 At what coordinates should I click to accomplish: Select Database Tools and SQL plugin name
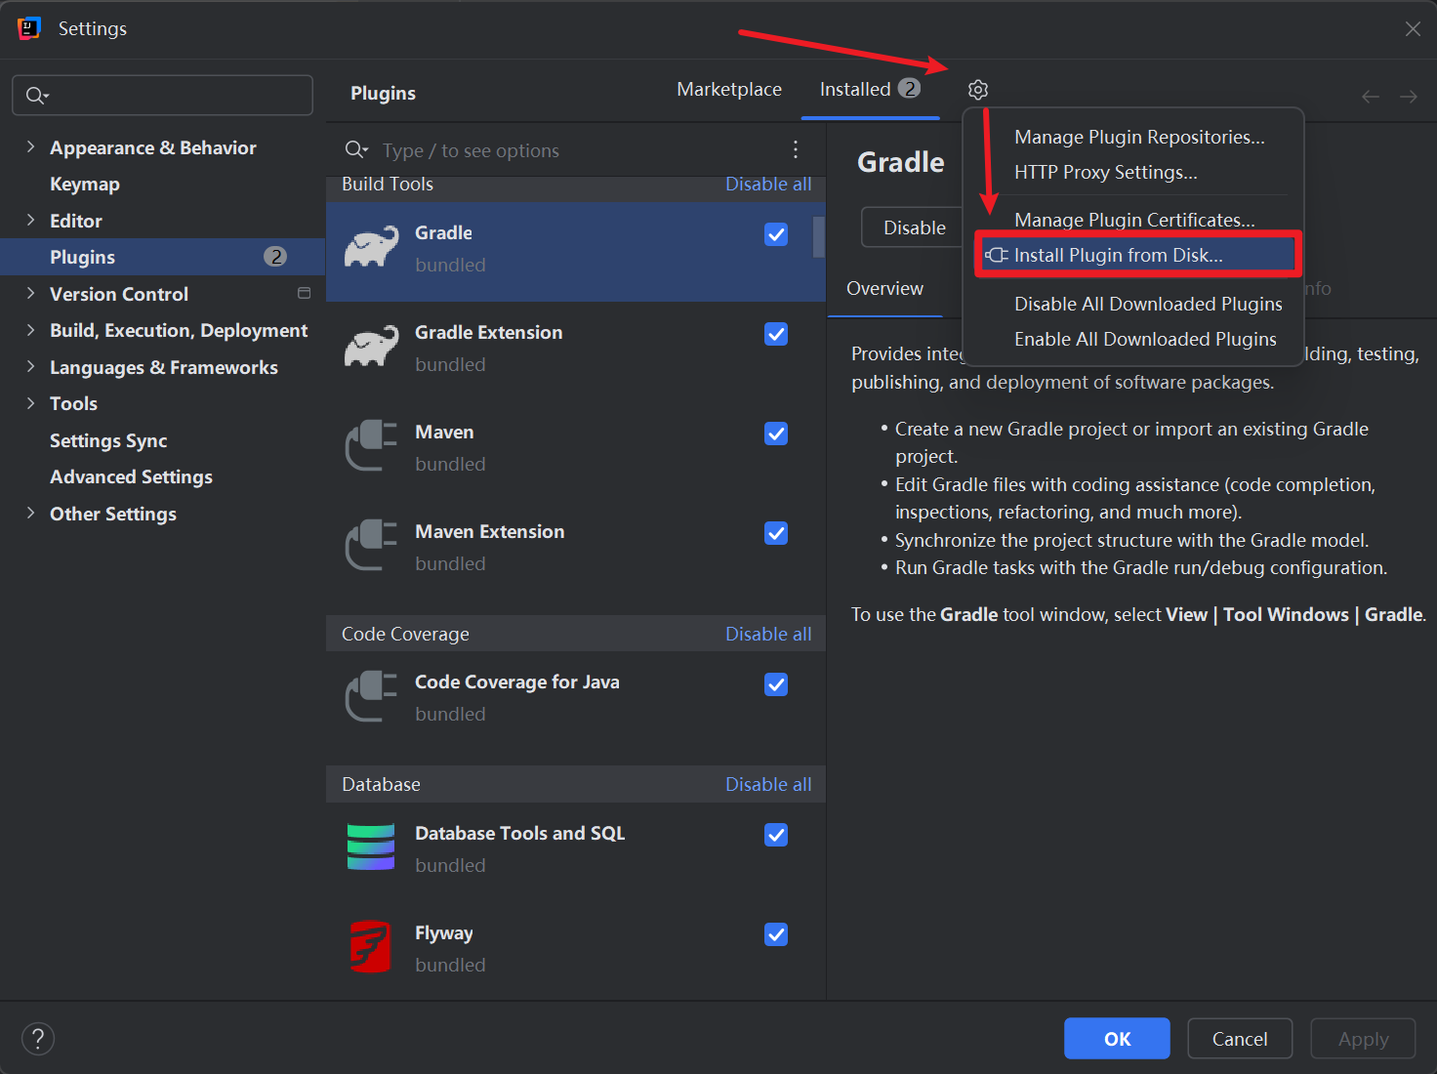tap(519, 833)
